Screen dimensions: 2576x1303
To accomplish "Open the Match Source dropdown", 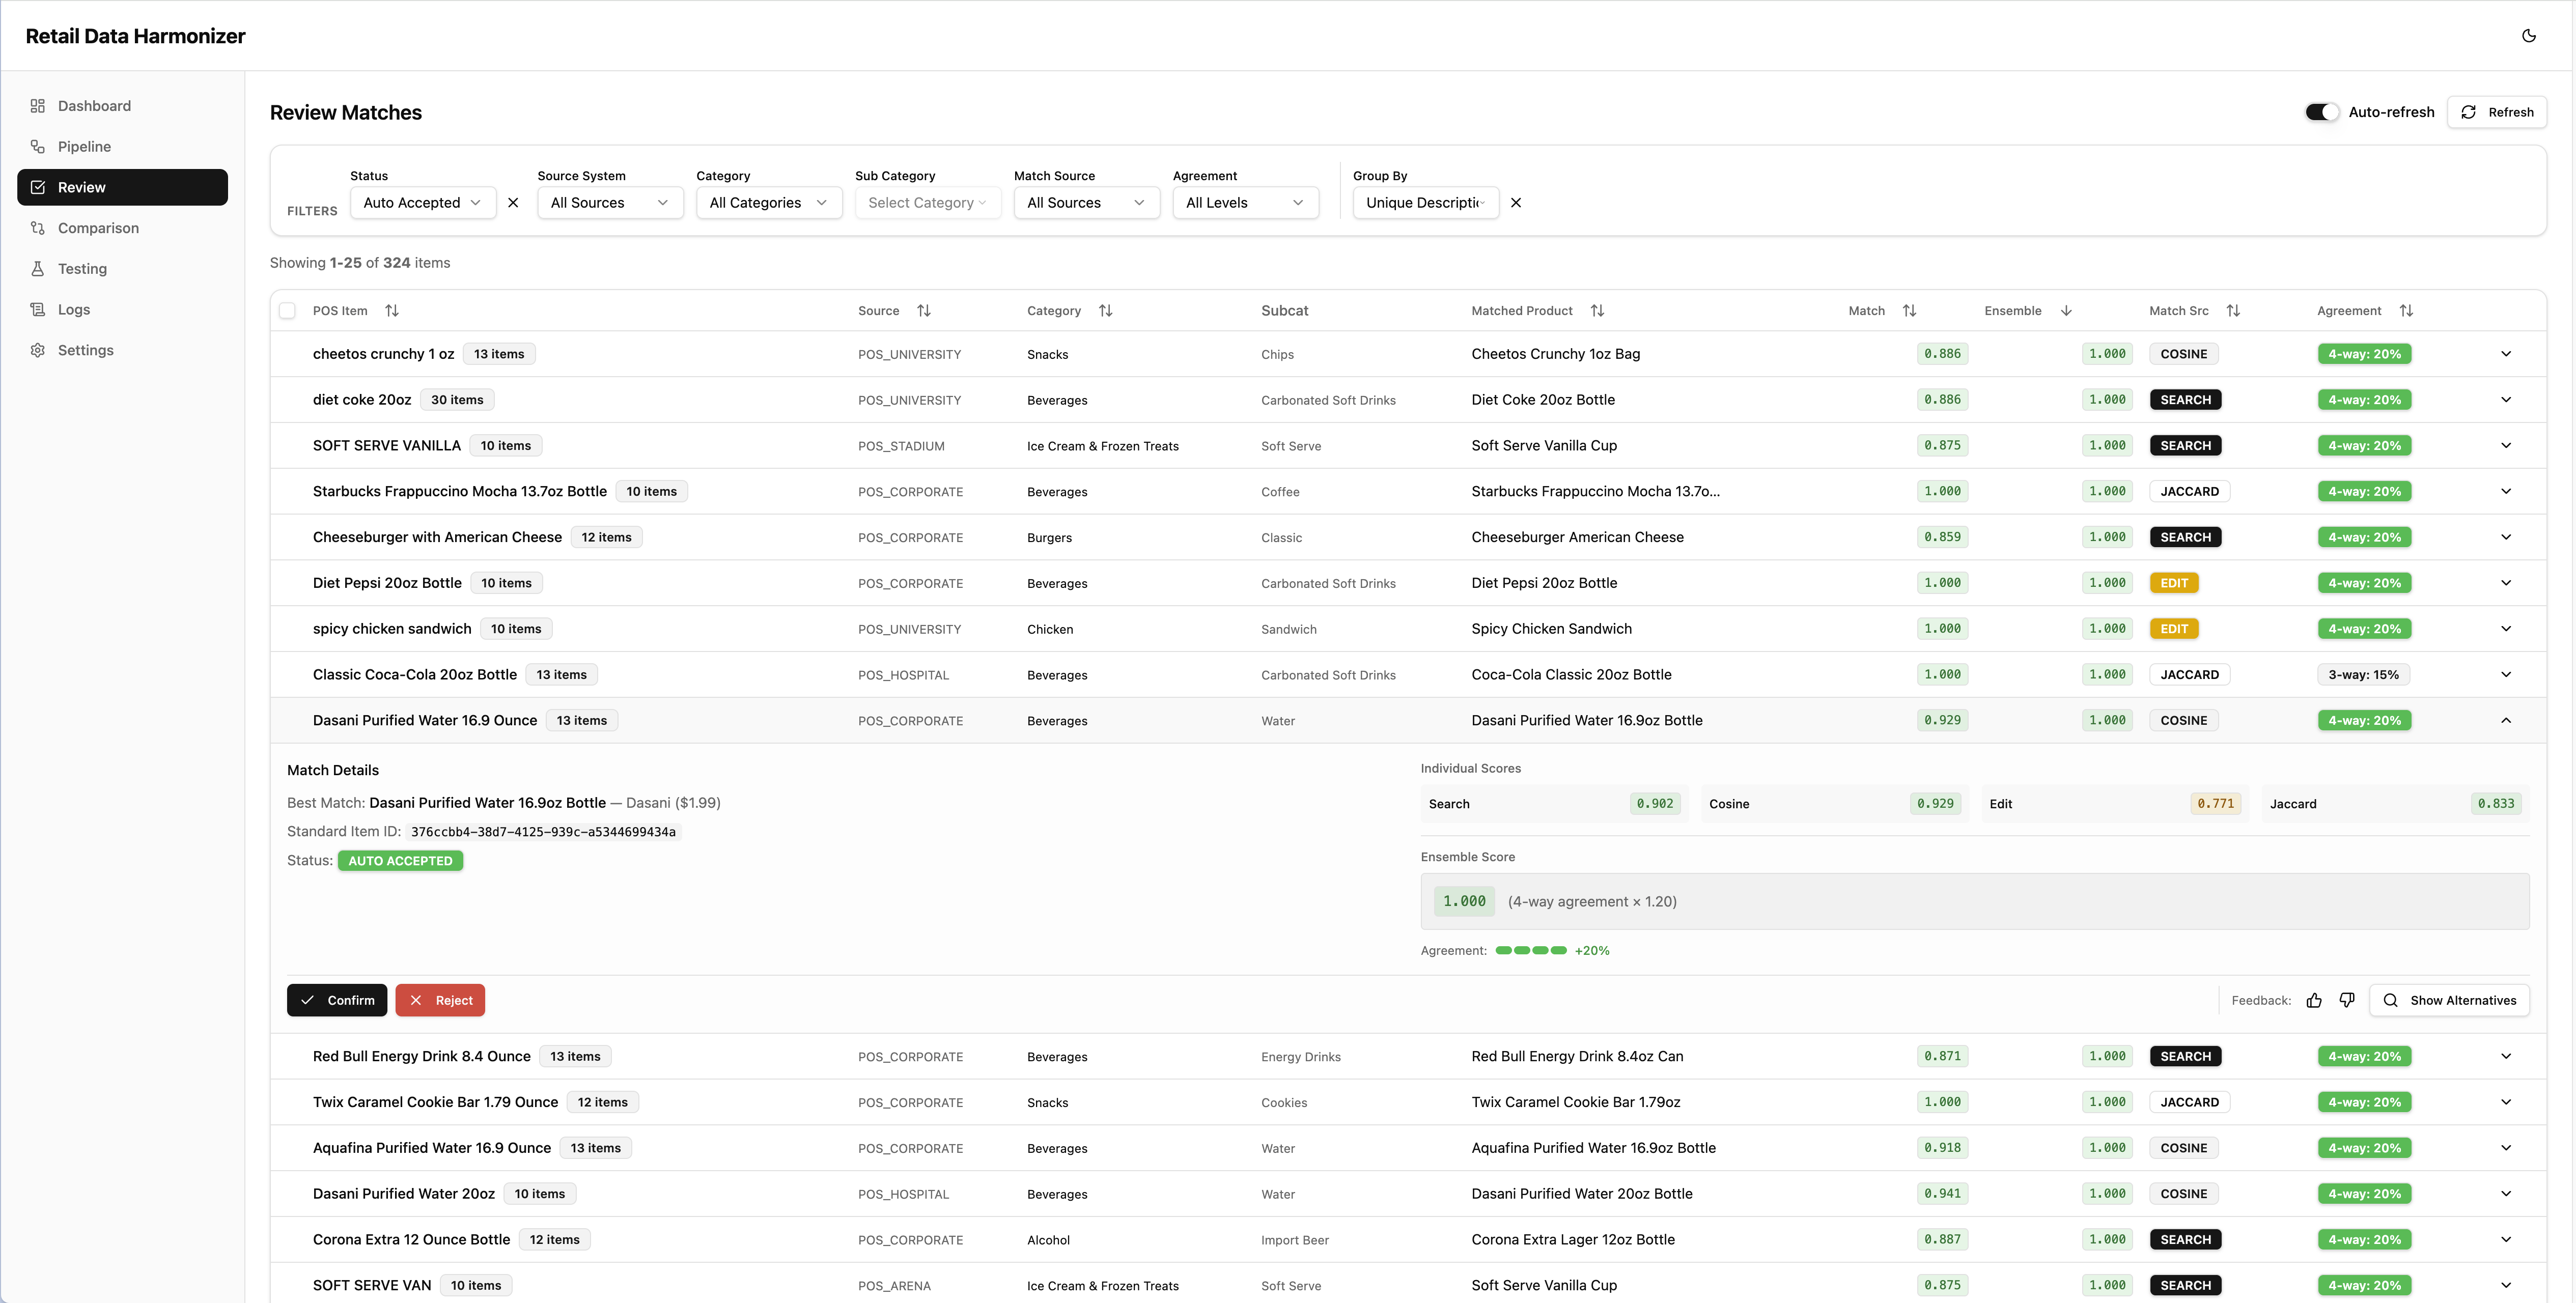I will click(1086, 202).
